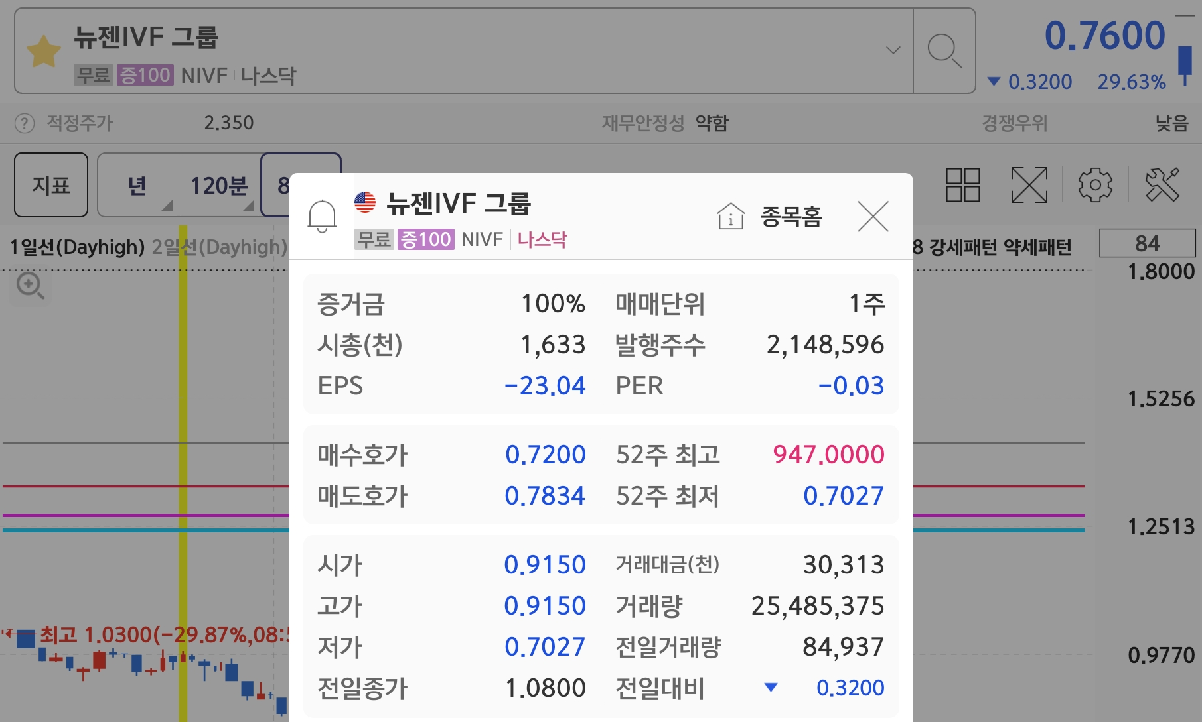Edit the candle count field 84
The height and width of the screenshot is (722, 1202).
1147,243
